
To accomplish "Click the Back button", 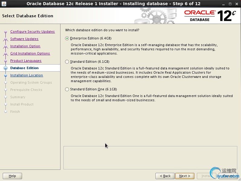I will (x=165, y=176).
